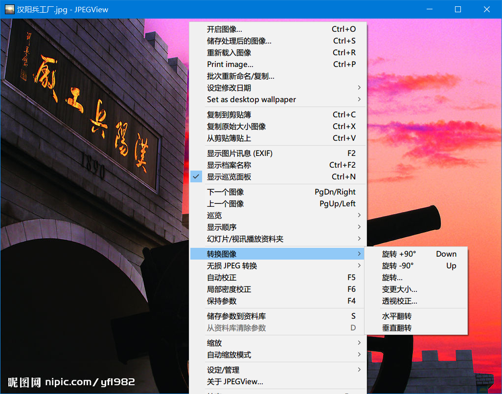This screenshot has height=394, width=502.
Task: Click 自动校正 menu item
Action: 221,278
